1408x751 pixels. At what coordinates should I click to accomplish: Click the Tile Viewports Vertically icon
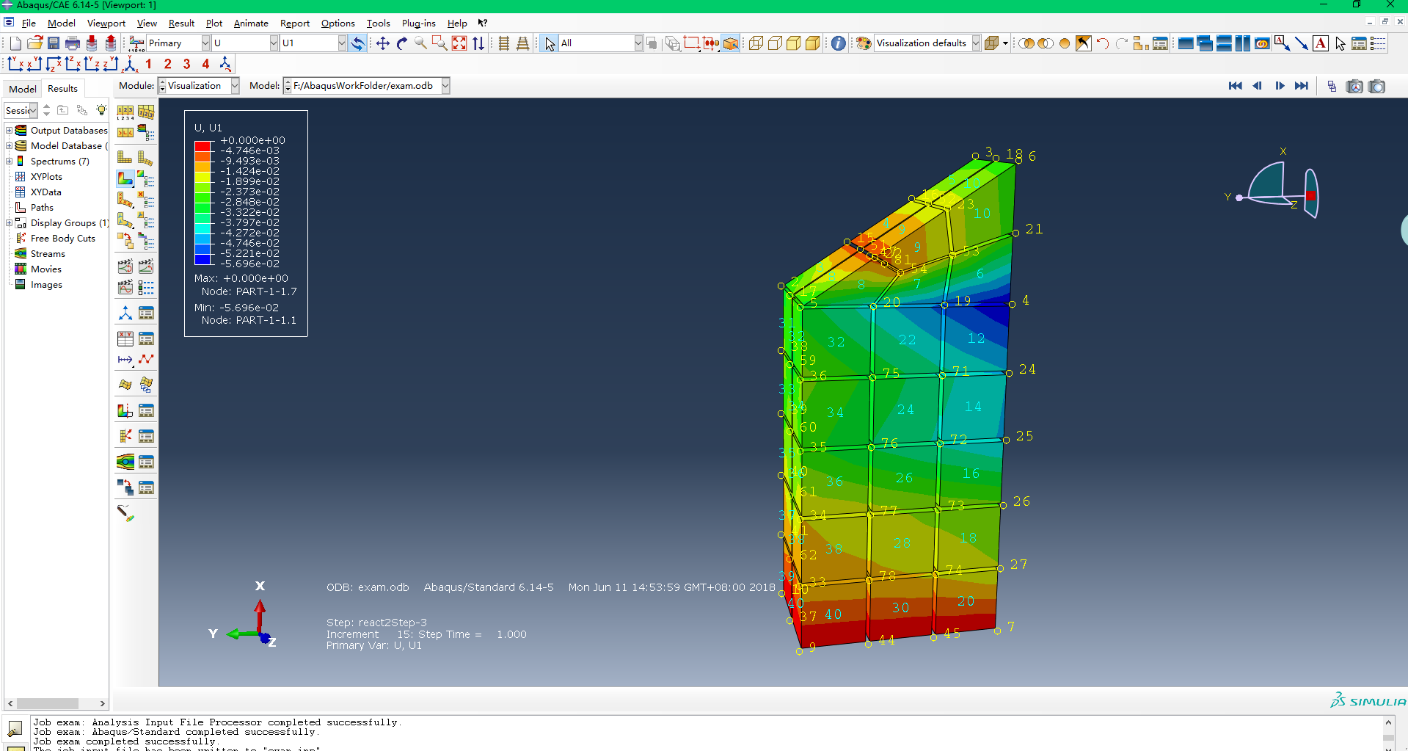tap(1243, 43)
